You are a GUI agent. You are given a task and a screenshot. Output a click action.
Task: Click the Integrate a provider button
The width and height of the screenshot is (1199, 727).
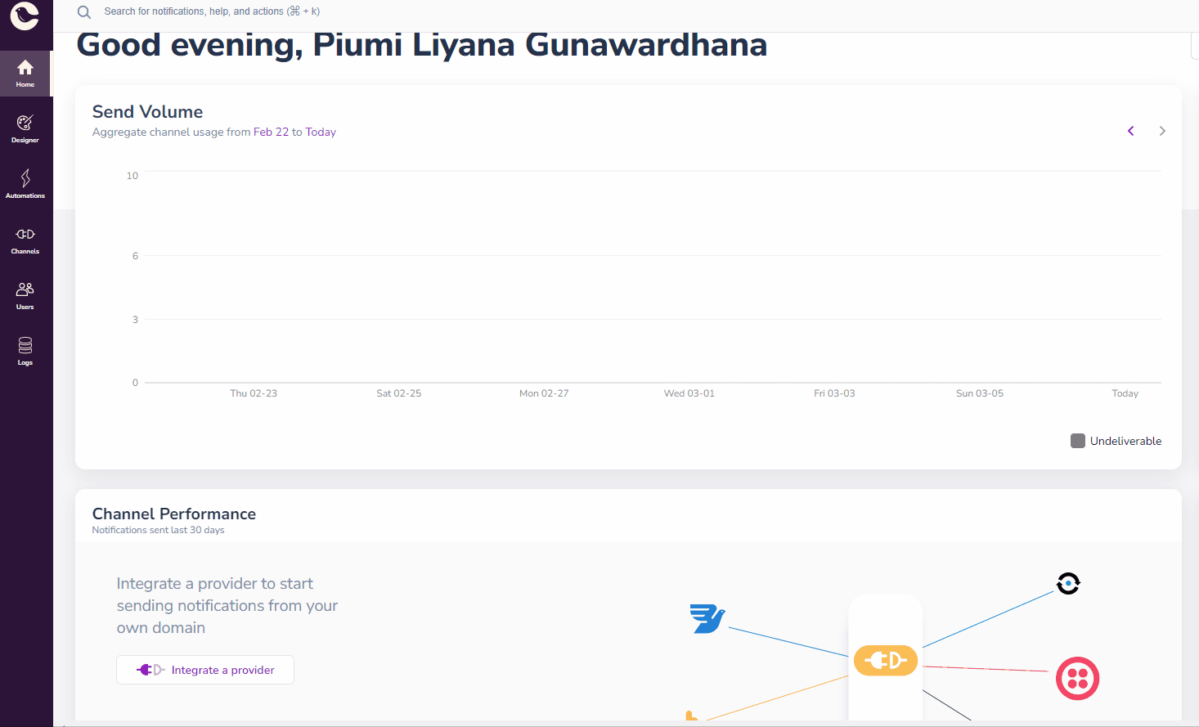click(x=205, y=670)
